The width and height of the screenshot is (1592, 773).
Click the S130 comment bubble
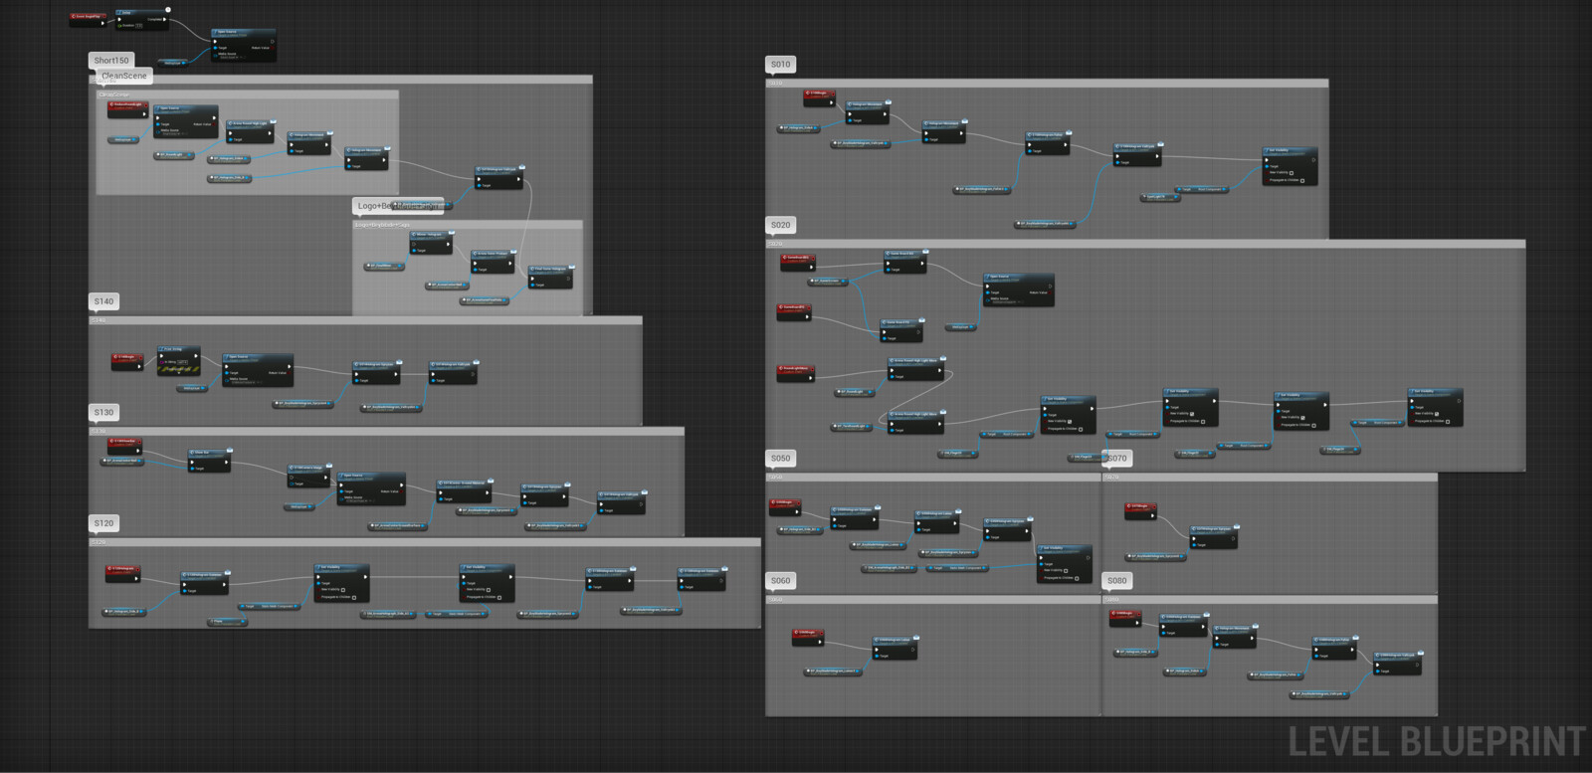pyautogui.click(x=104, y=412)
